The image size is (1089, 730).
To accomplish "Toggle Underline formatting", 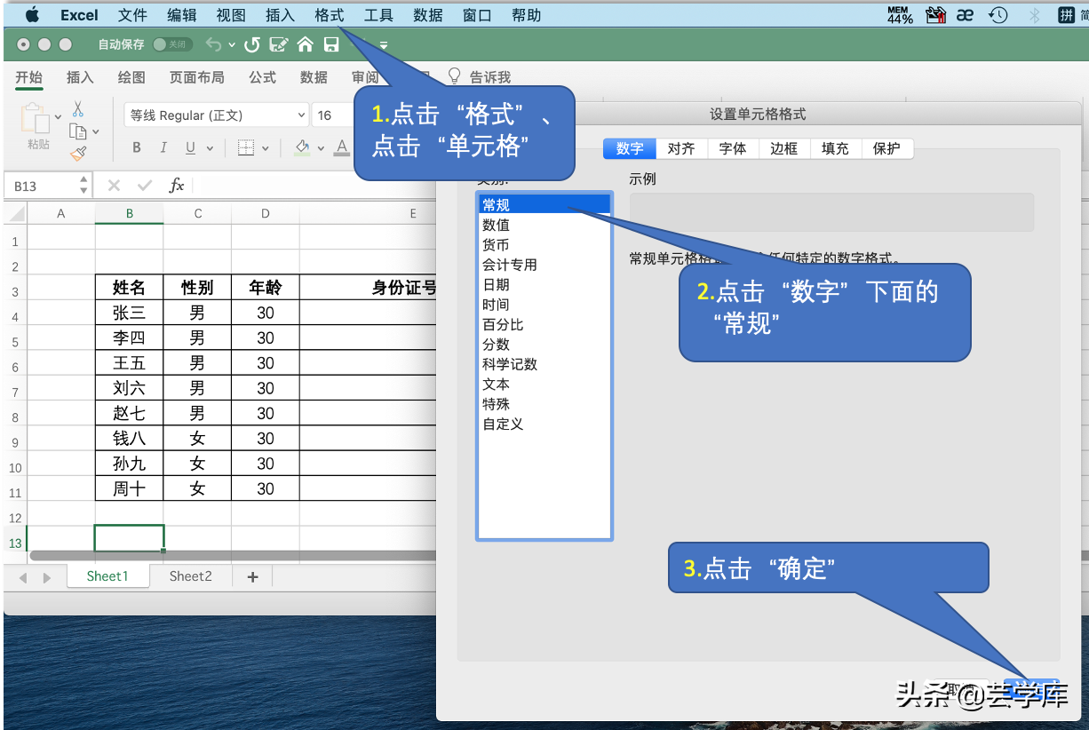I will (190, 148).
